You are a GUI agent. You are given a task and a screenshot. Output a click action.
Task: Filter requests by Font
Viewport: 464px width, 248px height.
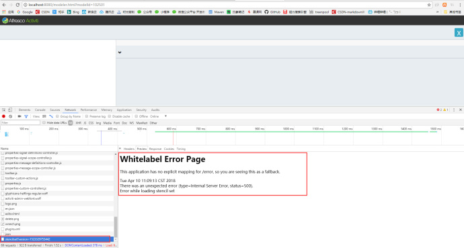coord(116,123)
